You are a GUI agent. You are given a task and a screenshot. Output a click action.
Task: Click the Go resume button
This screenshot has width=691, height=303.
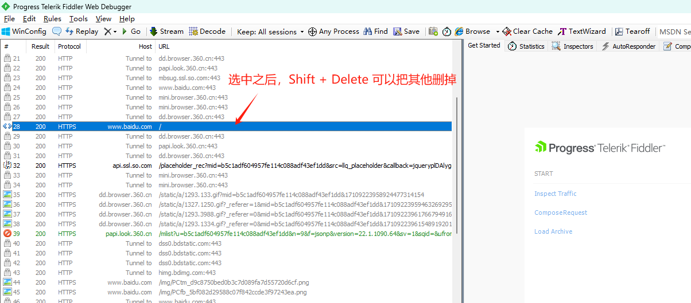coord(131,32)
